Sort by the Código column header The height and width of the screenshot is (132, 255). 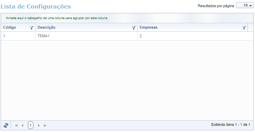[10, 27]
